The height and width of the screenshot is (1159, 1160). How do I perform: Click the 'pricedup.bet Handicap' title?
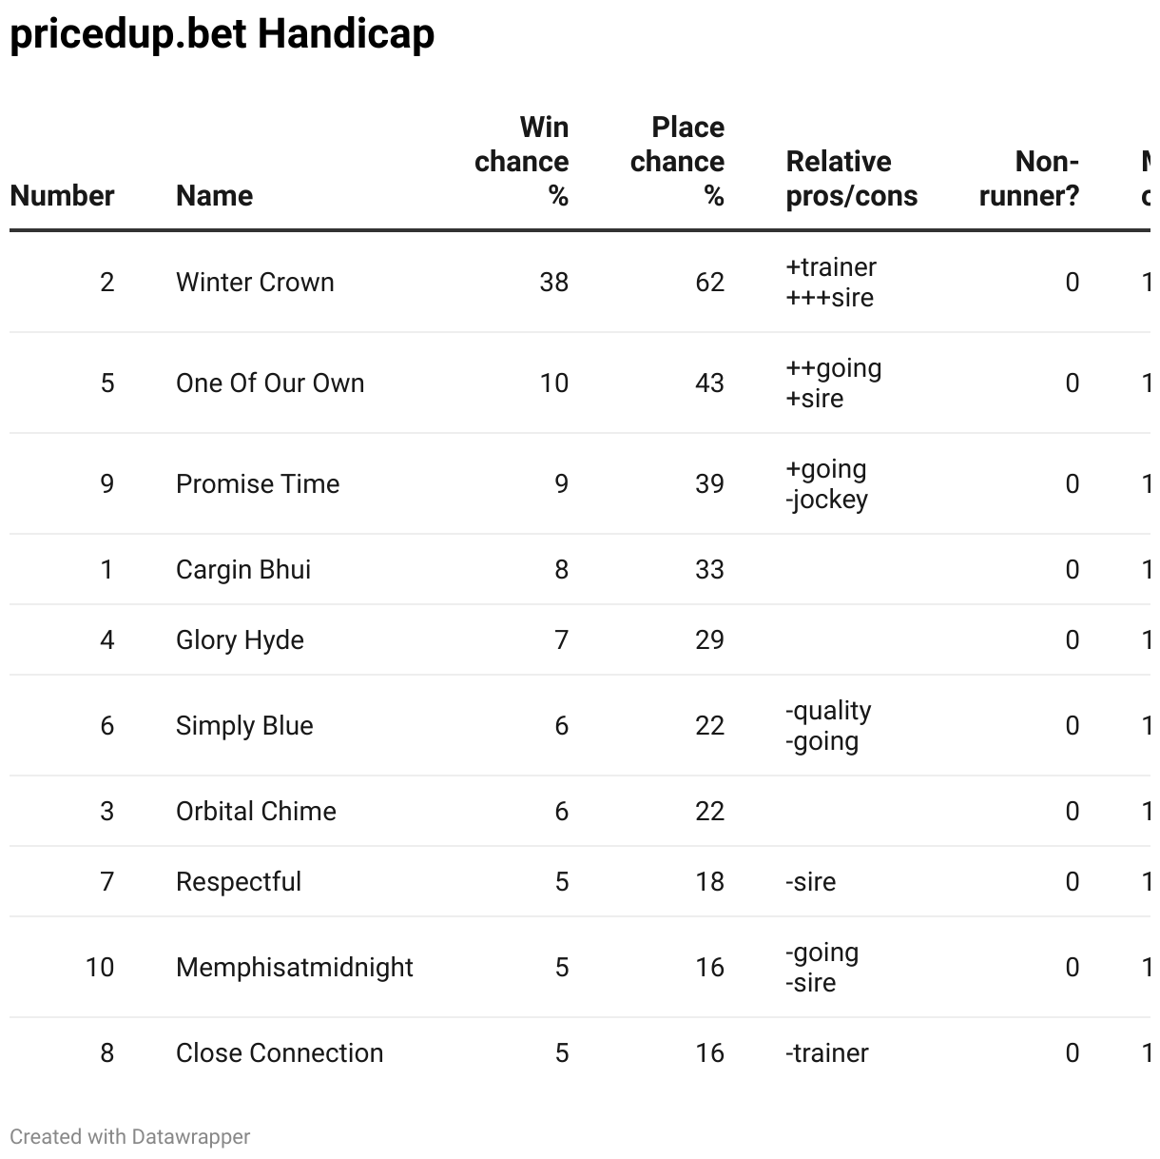click(222, 34)
